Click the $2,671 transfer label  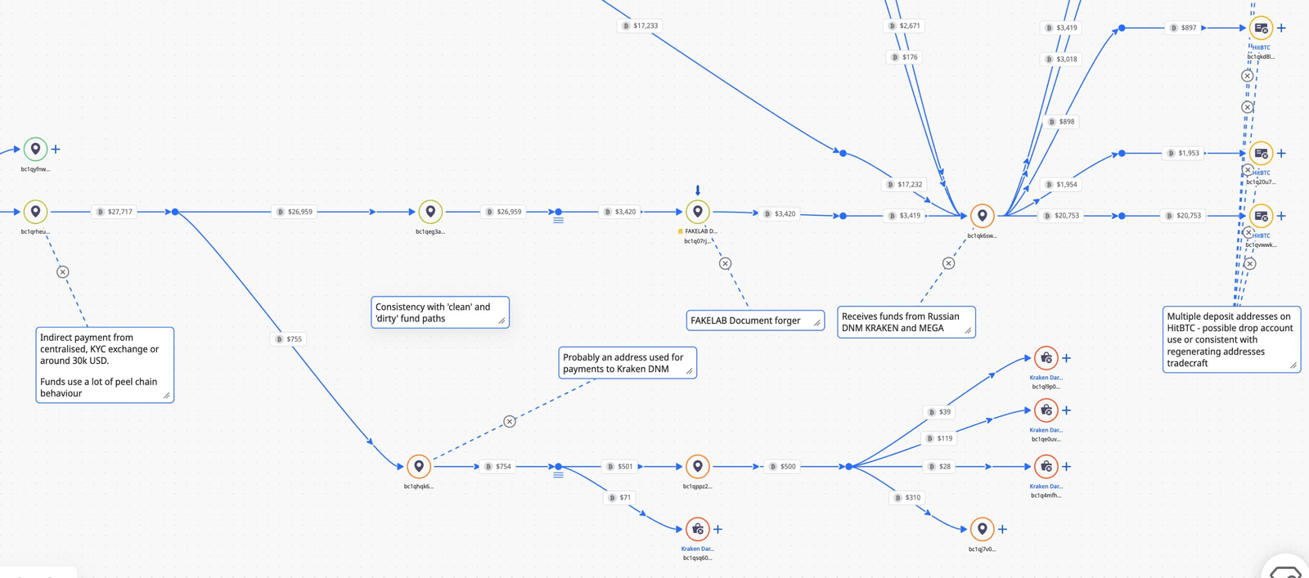(x=904, y=25)
